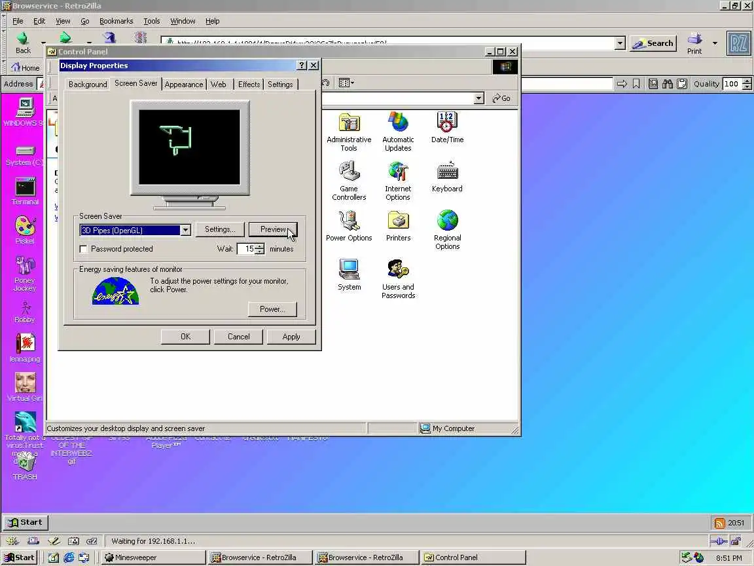
Task: Select the System (C:) drive desktop icon
Action: click(x=25, y=155)
